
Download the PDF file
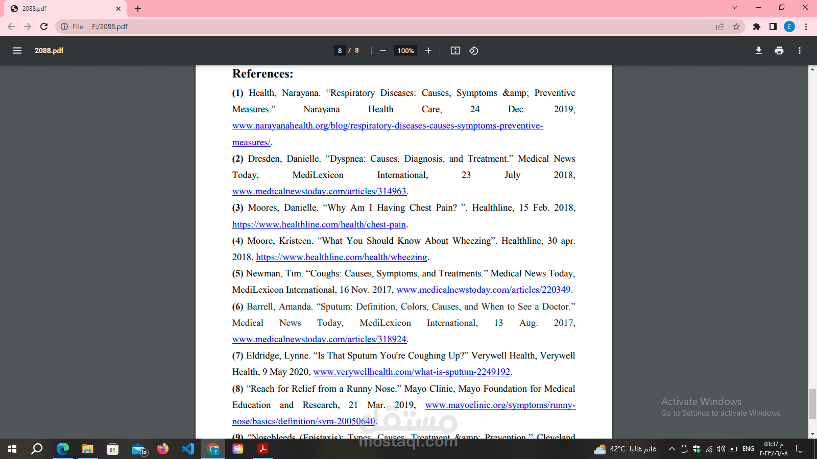[759, 50]
